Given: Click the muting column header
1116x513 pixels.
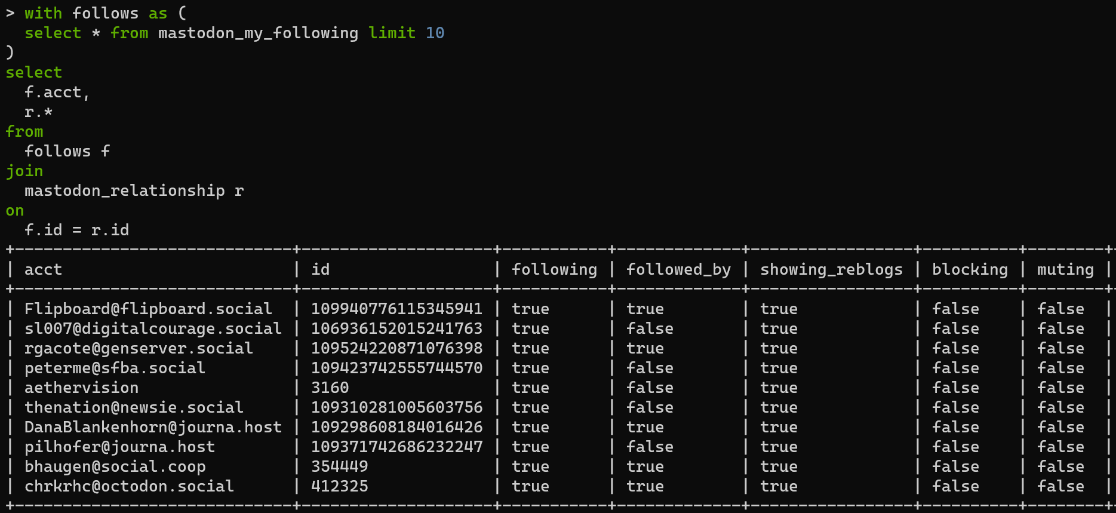Looking at the screenshot, I should tap(1065, 270).
